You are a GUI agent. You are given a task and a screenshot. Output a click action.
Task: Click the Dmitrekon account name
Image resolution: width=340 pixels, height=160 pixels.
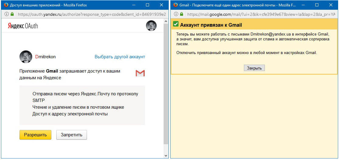45,57
